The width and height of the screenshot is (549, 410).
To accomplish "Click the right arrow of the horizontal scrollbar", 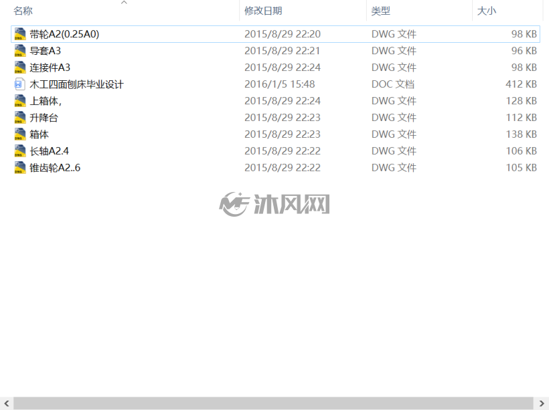I will (x=542, y=403).
